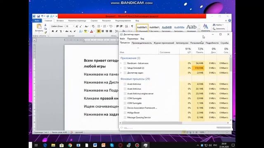Image resolution: width=264 pixels, height=148 pixels.
Task: Expand the Bandicam - bdcam.exe process
Action: tap(121, 63)
